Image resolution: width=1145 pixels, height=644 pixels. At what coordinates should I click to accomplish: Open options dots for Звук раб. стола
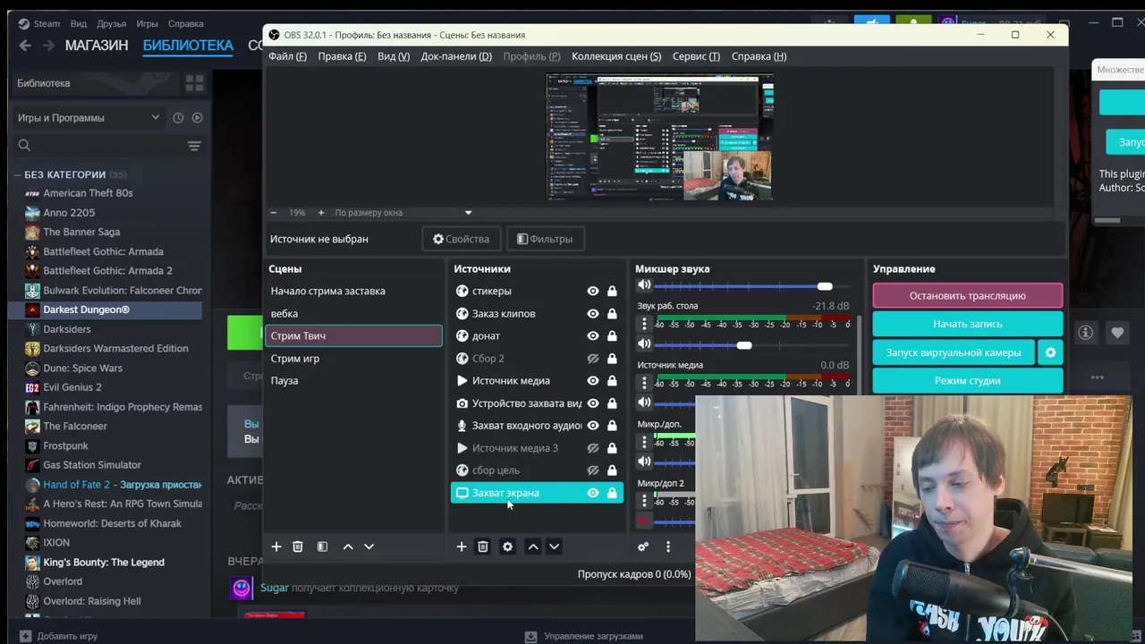pos(644,324)
